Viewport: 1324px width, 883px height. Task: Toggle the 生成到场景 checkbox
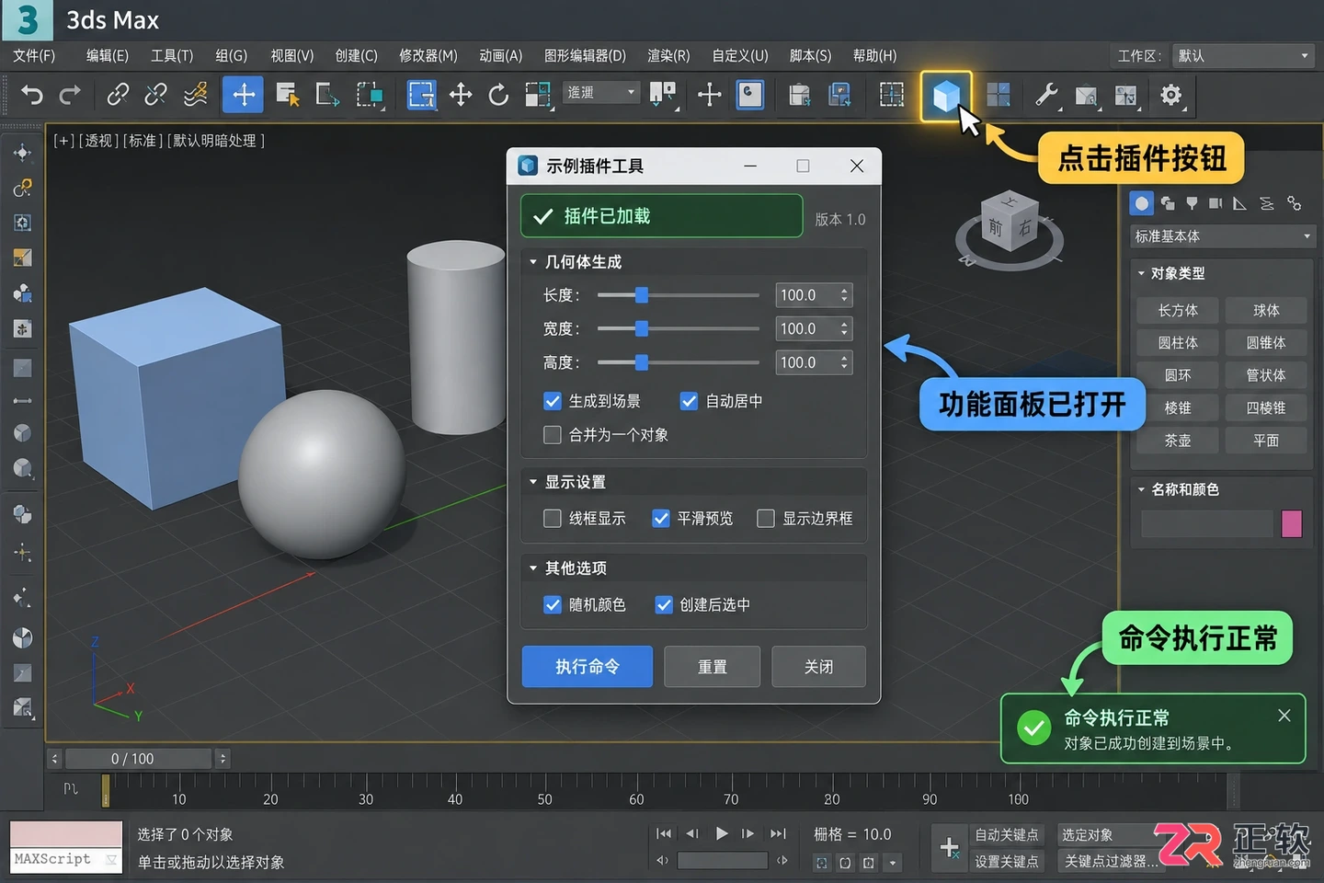(x=553, y=401)
